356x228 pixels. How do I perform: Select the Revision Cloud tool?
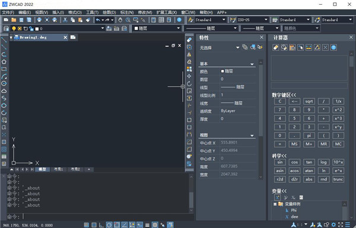pyautogui.click(x=4, y=91)
